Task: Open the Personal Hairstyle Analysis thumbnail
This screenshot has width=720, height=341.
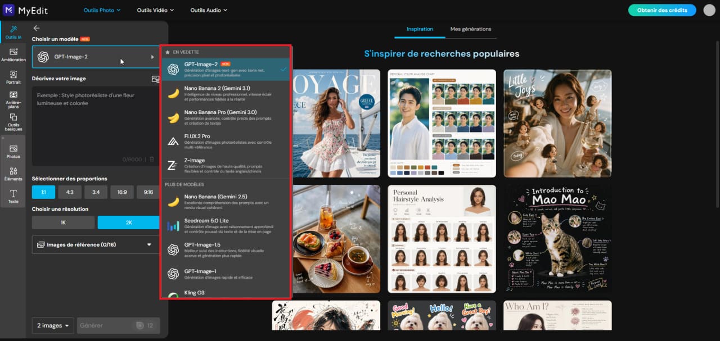Action: (442, 239)
